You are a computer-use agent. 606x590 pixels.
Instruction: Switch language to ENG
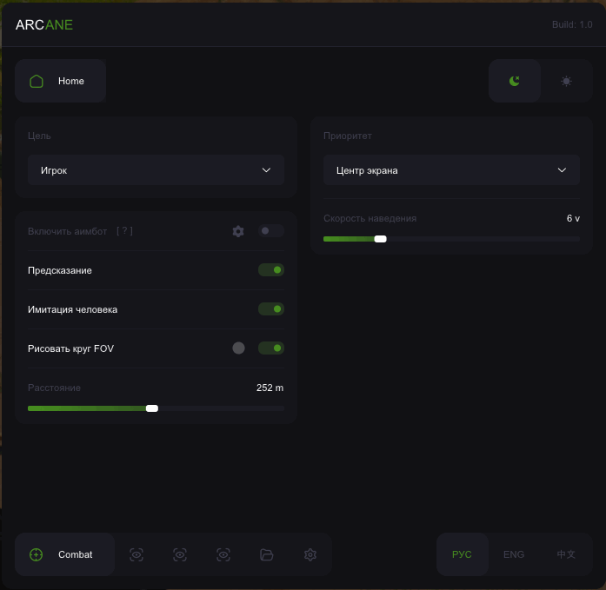click(x=514, y=554)
